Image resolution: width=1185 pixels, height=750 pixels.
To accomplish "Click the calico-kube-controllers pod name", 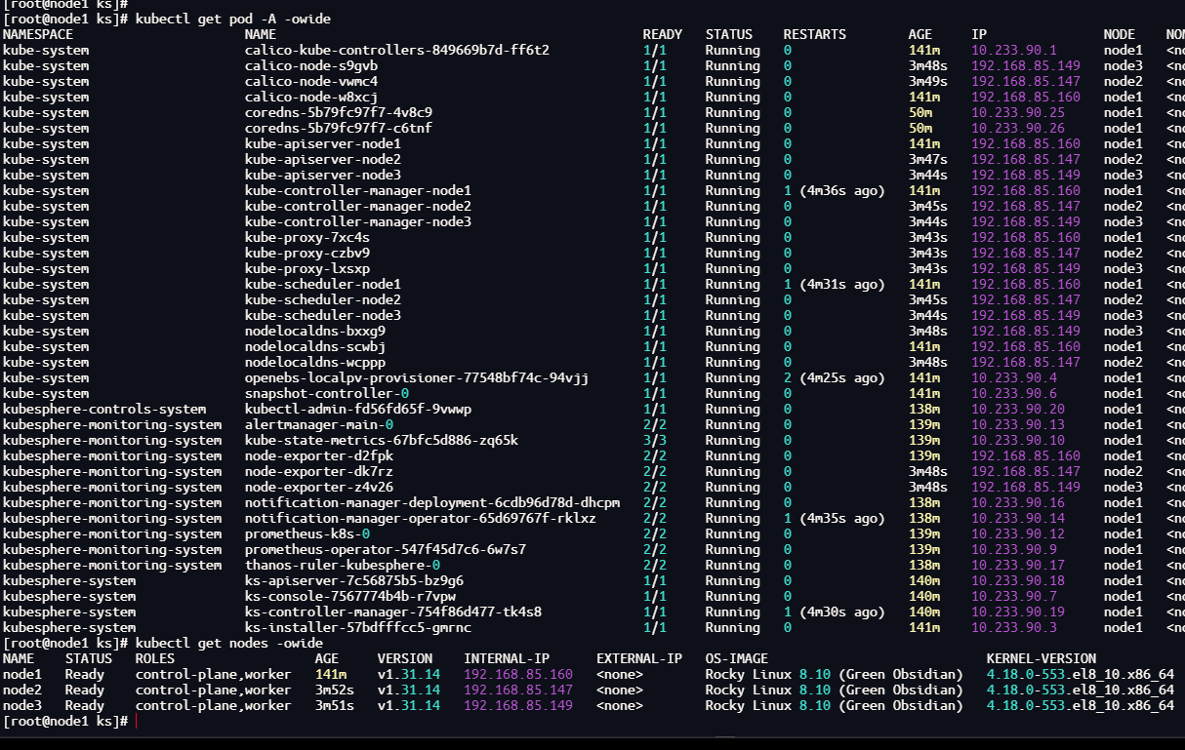I will (396, 50).
